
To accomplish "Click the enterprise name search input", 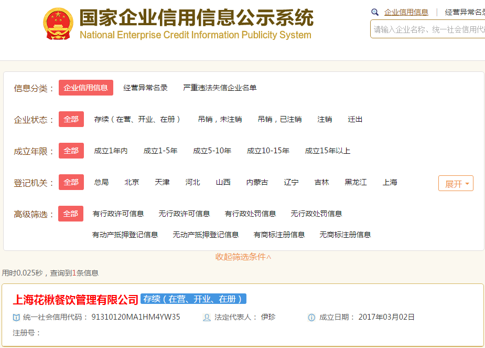I will point(428,29).
